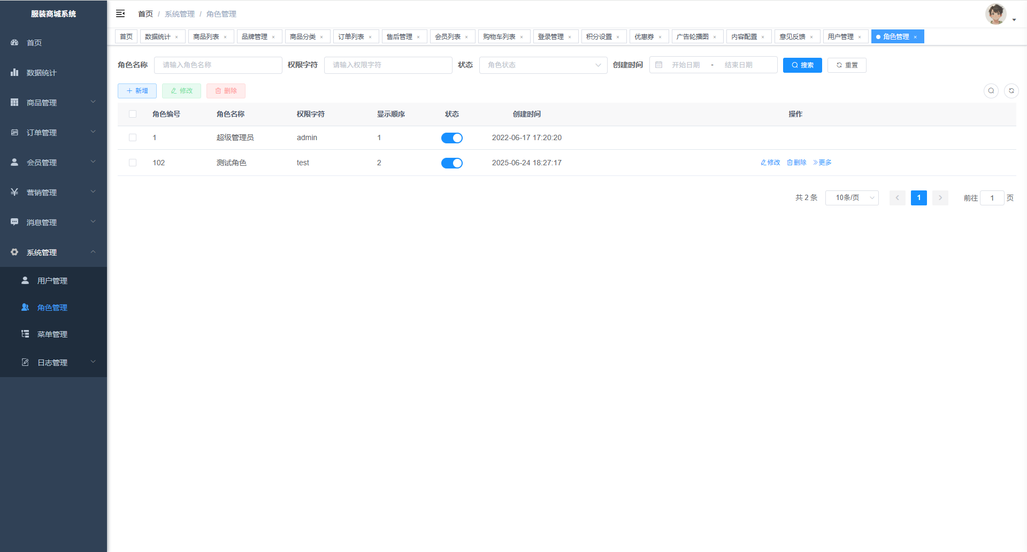The height and width of the screenshot is (552, 1027).
Task: Click the 数据统计 chart icon in sidebar
Action: pyautogui.click(x=14, y=72)
